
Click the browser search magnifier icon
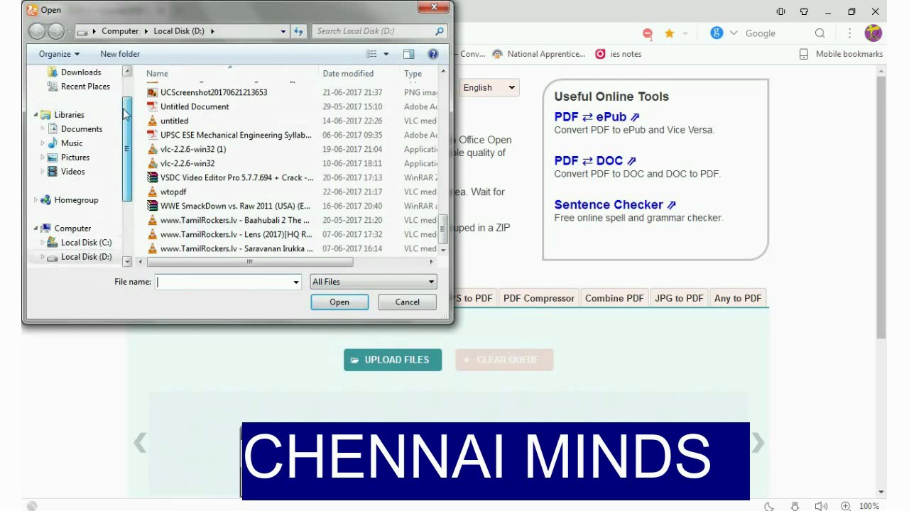coord(820,33)
